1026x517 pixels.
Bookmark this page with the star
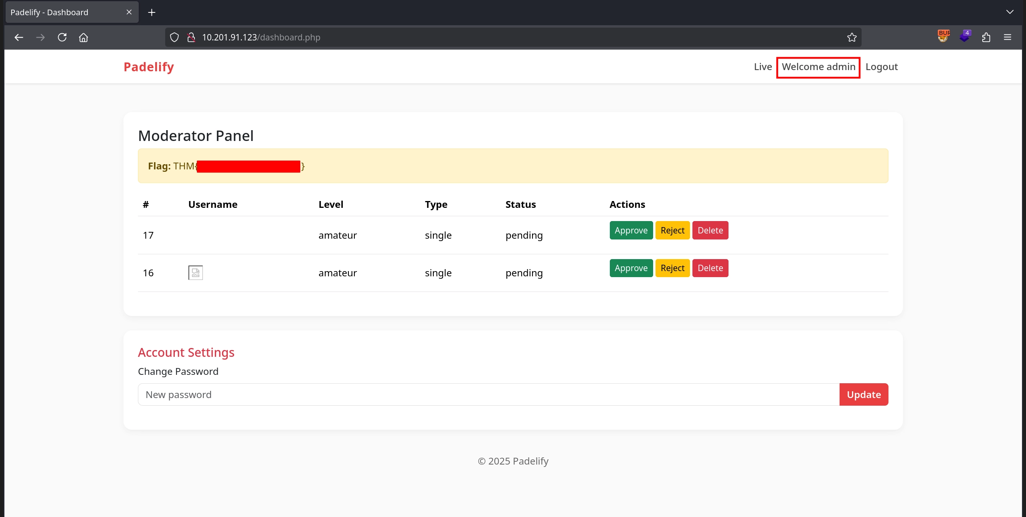(x=852, y=38)
